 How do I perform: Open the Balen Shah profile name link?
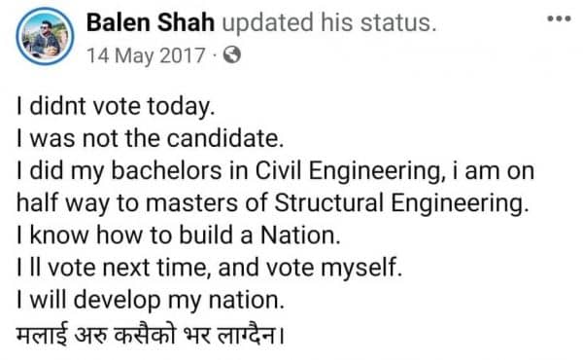point(151,22)
